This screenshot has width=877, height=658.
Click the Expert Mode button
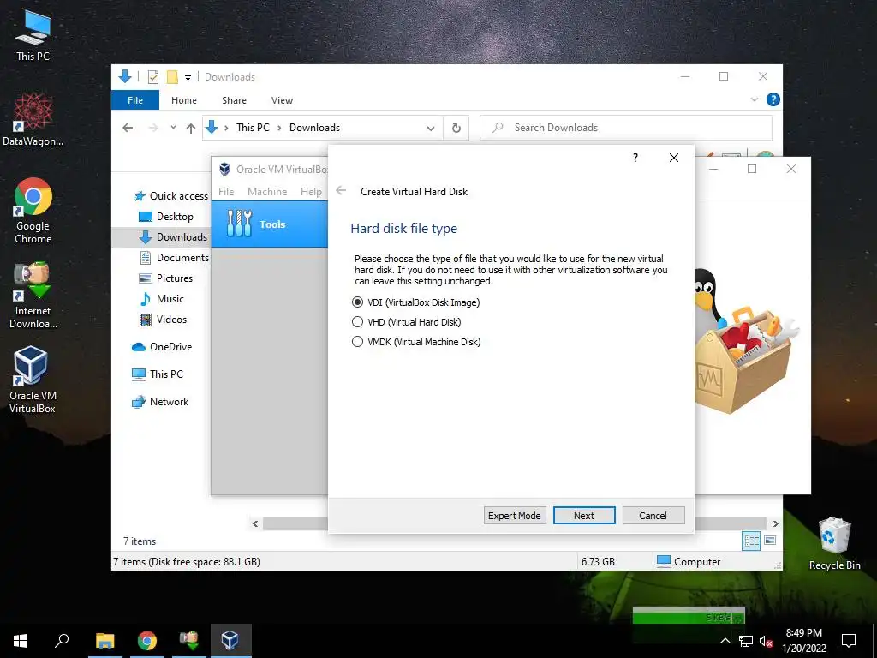514,515
